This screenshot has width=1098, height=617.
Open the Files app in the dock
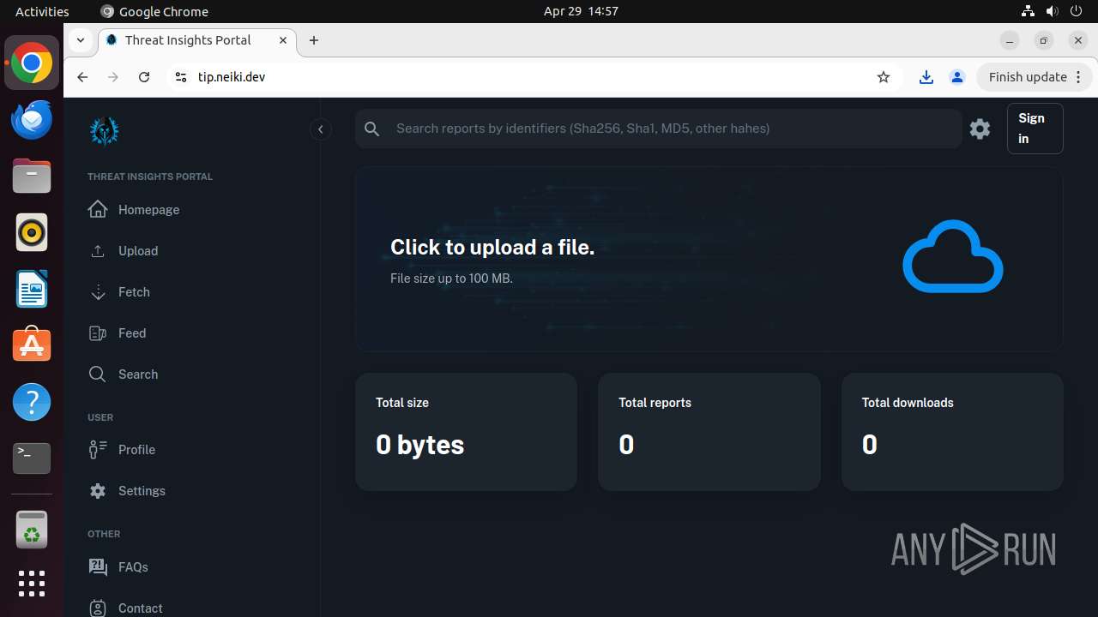click(x=32, y=177)
